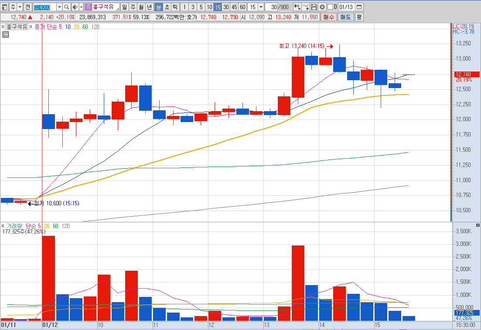The image size is (481, 330).
Task: Toggle the 거래량 volume legend square
Action: (x=3, y=226)
